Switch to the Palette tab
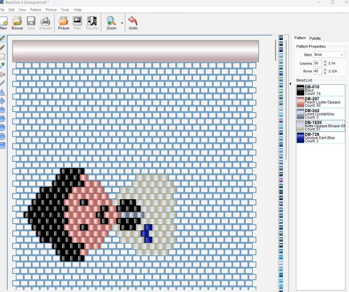Screen dimensions: 349x292 (315, 39)
